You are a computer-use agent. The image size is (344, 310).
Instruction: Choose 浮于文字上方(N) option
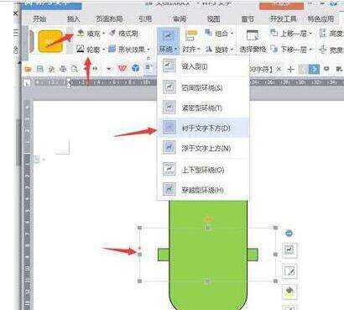tap(203, 148)
